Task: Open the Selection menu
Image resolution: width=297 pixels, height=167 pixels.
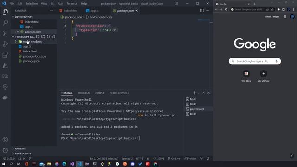Action: 32,3
